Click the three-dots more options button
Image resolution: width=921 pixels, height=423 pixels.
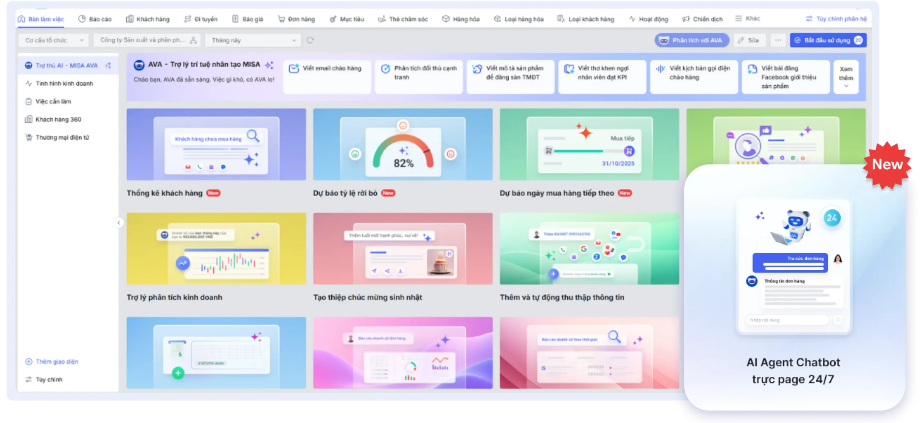778,40
